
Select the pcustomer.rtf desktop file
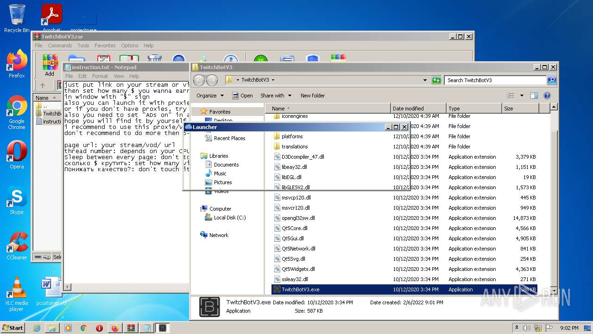coord(51,291)
